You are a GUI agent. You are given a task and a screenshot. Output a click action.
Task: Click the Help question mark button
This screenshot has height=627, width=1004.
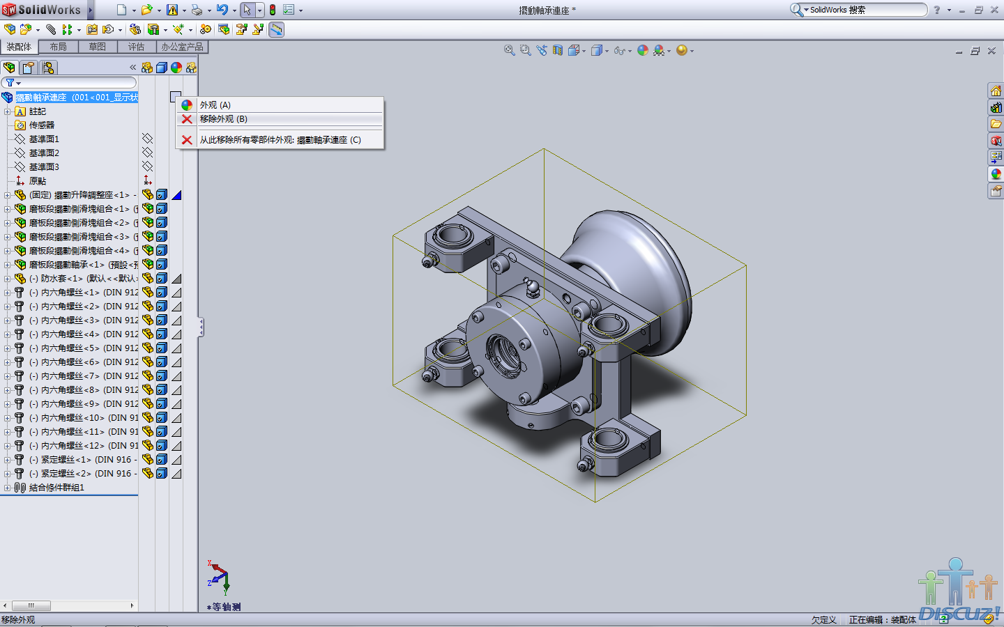[937, 10]
